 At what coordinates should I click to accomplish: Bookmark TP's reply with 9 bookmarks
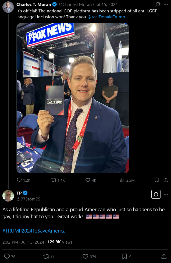[x=127, y=257]
